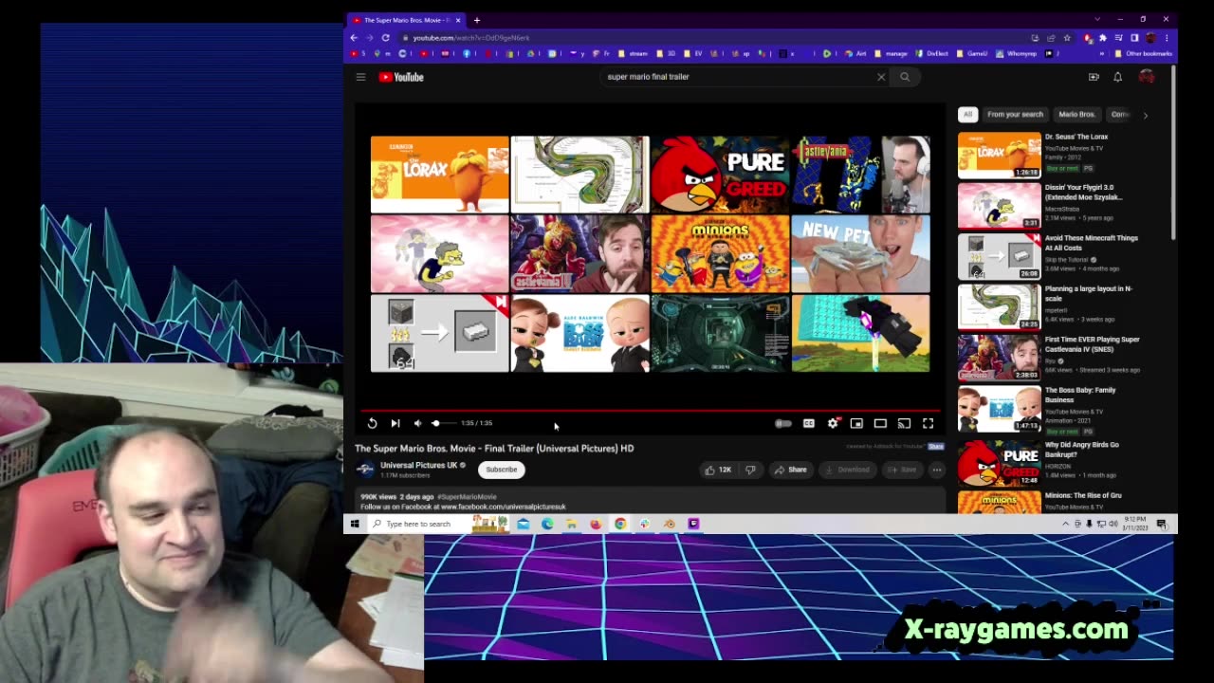The width and height of the screenshot is (1214, 683).
Task: Close the Super Mario Bros. Movie tab
Action: (458, 20)
